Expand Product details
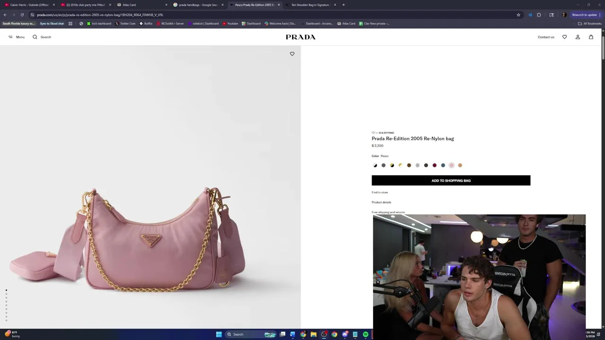The image size is (605, 340). pos(381,202)
